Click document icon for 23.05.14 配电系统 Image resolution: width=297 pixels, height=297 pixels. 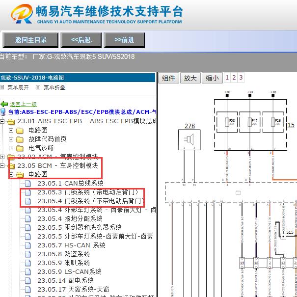coord(28,280)
